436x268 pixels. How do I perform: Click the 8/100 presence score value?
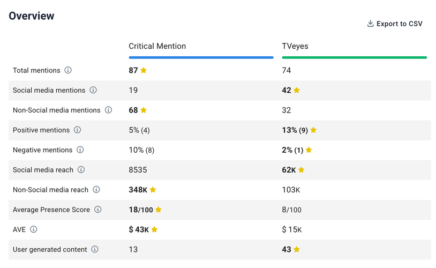click(x=292, y=210)
